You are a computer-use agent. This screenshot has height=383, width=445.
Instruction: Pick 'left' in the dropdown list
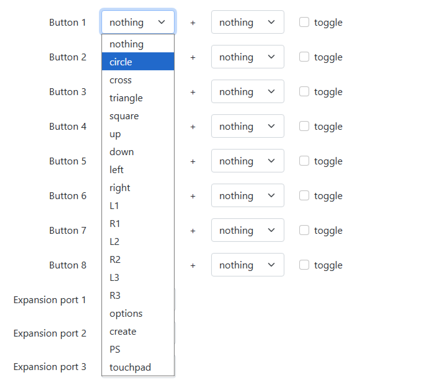point(138,170)
